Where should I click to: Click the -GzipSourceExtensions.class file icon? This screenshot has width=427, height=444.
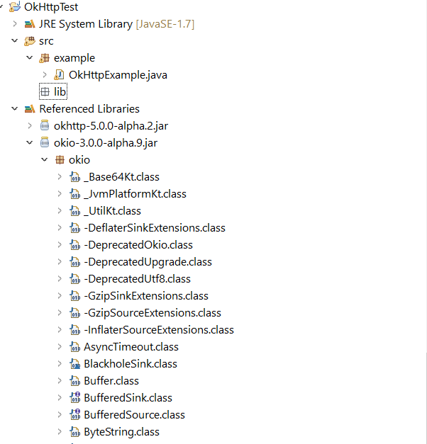(x=75, y=313)
